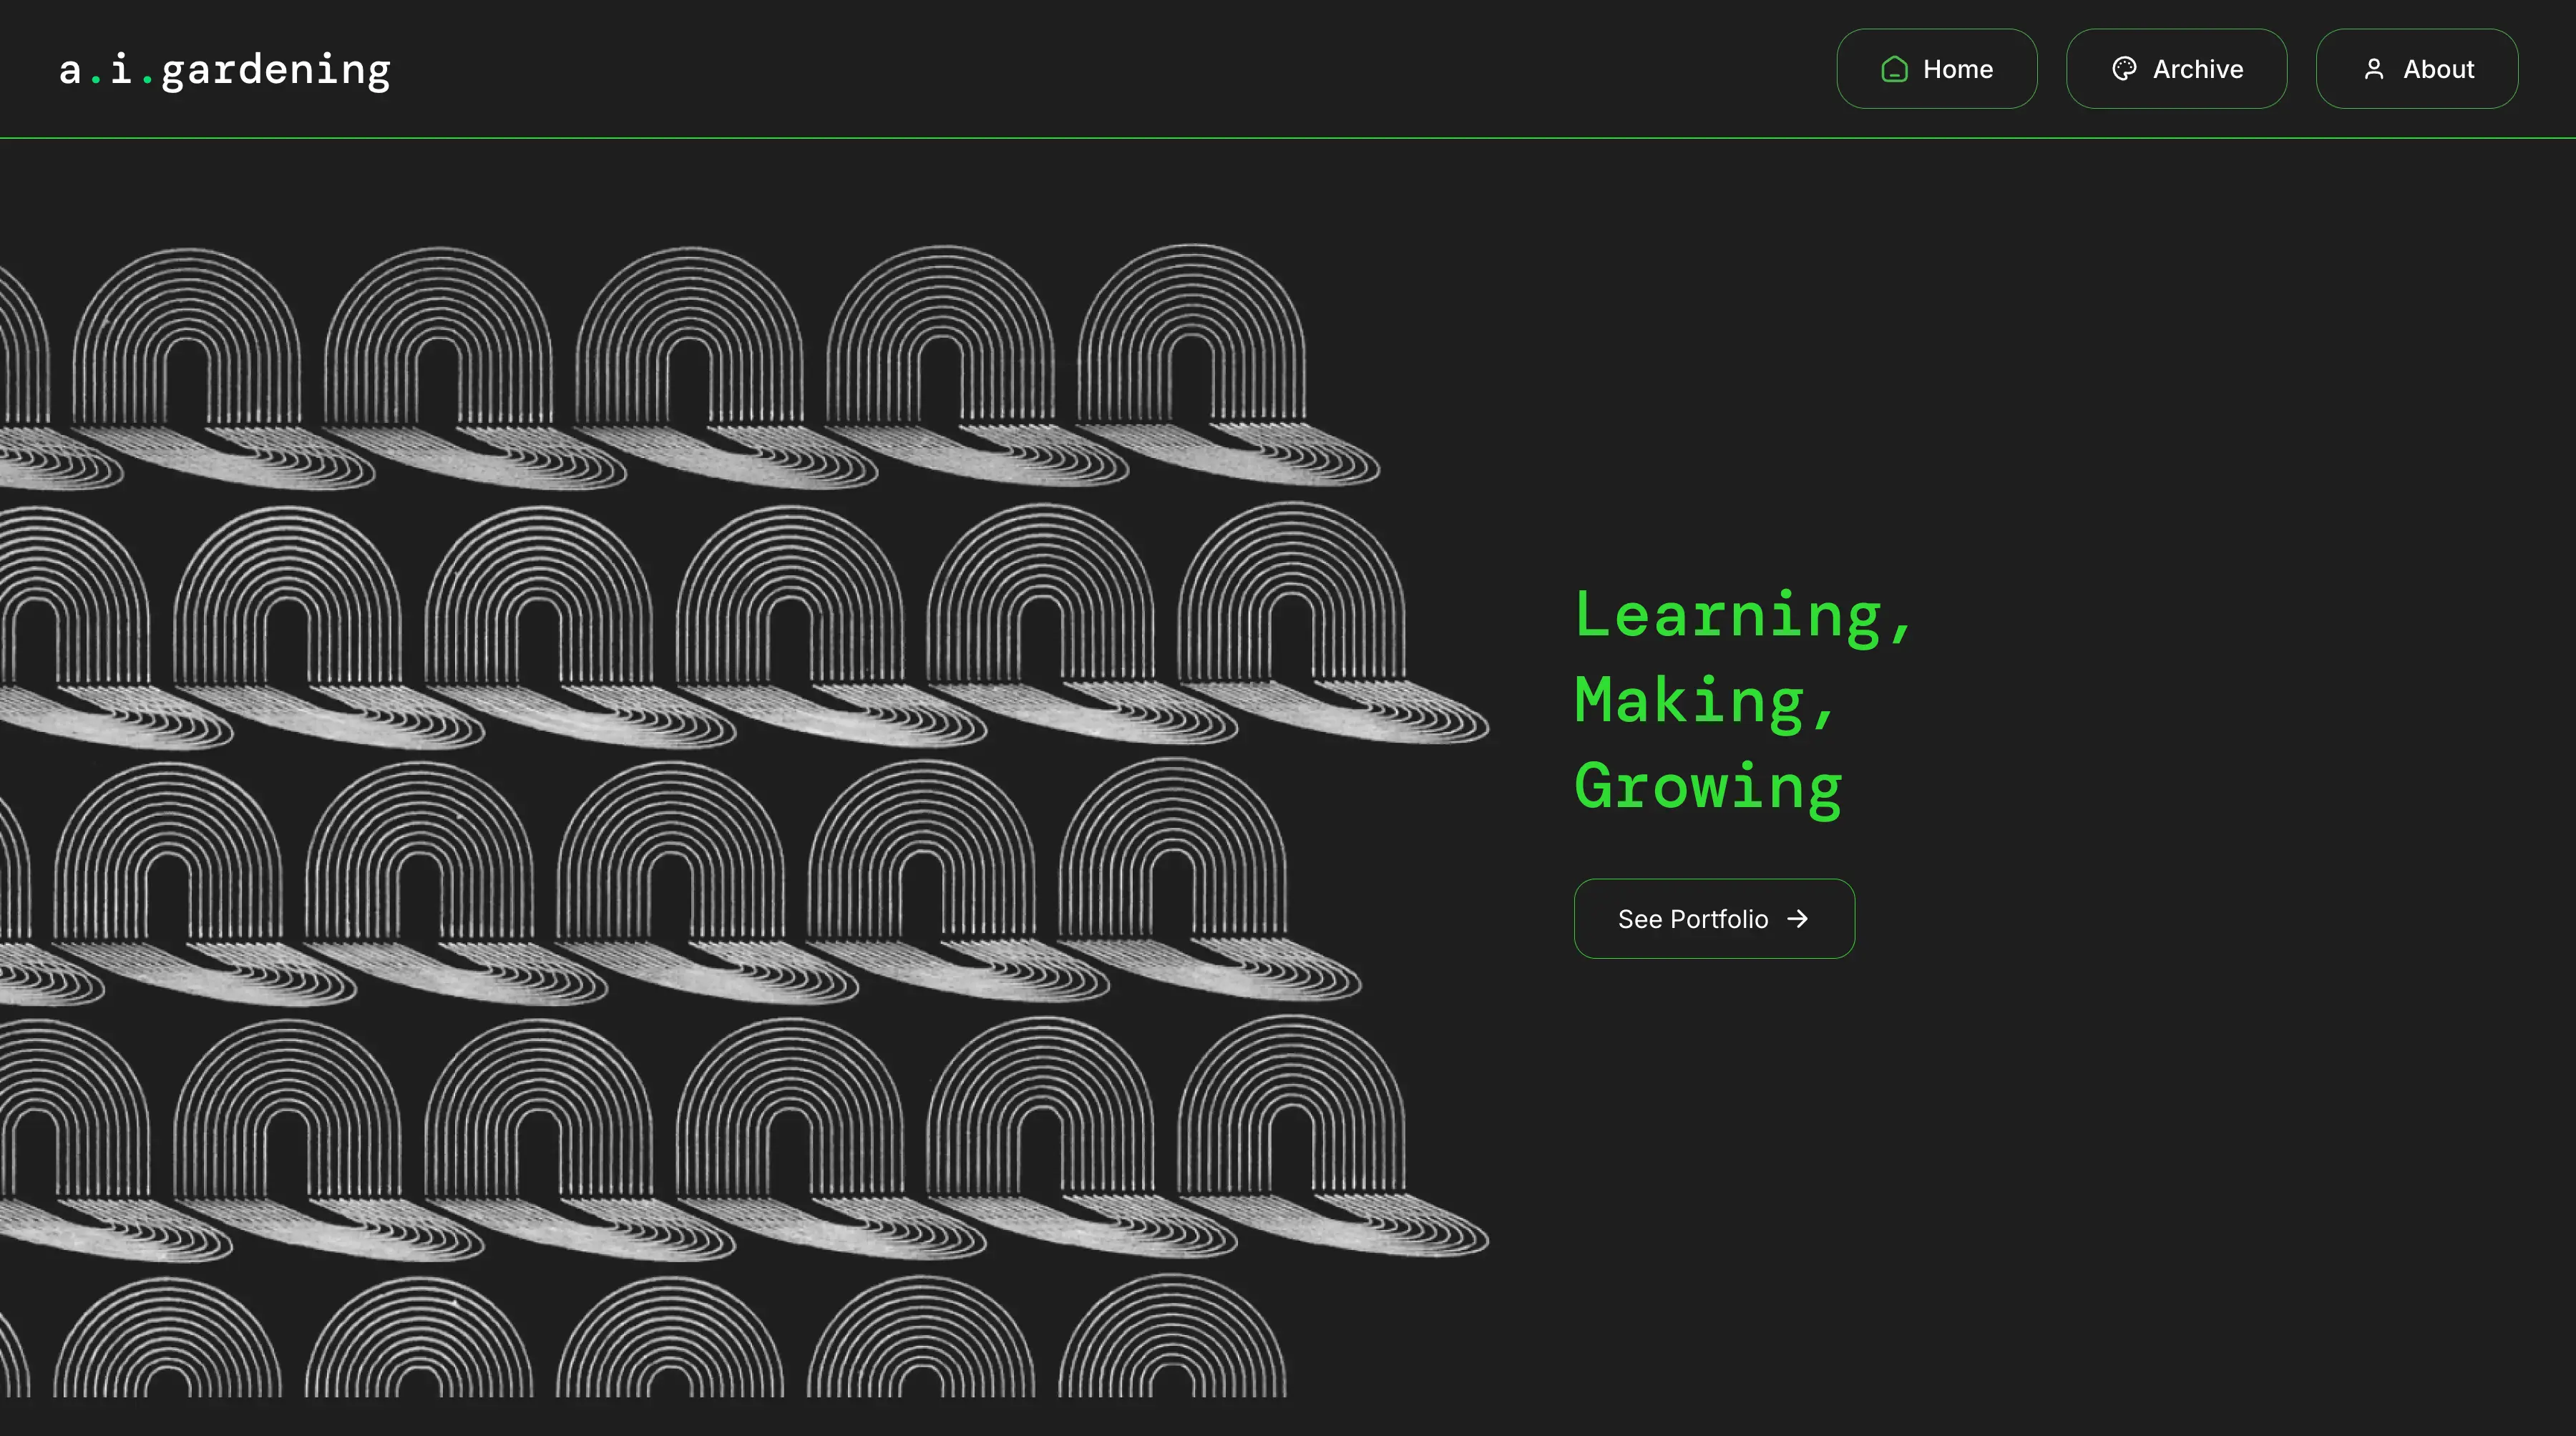Click the a.i.gardening site logo
Viewport: 2576px width, 1436px height.
click(x=225, y=70)
